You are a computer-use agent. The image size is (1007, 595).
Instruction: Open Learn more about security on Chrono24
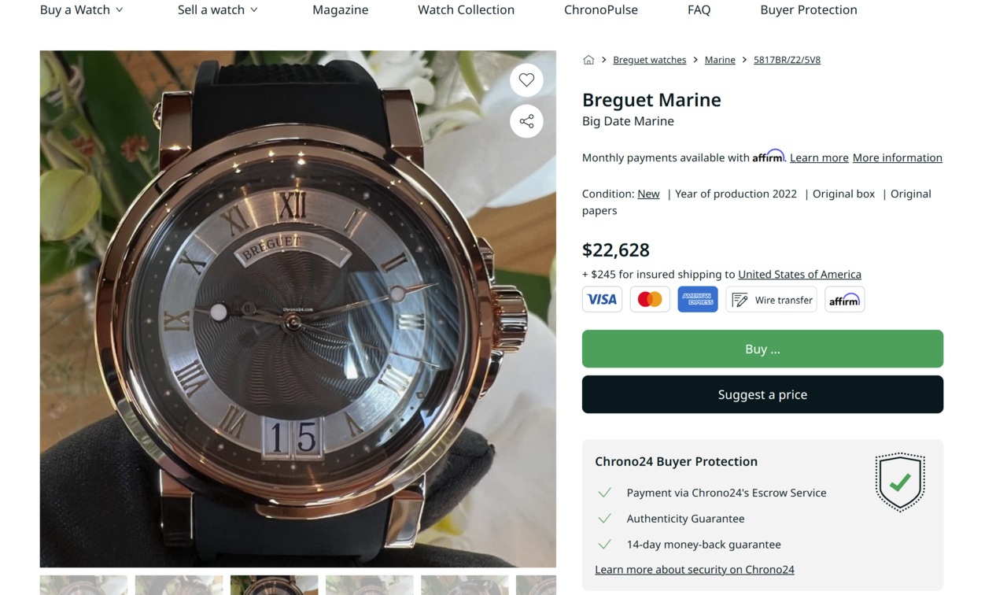point(695,570)
